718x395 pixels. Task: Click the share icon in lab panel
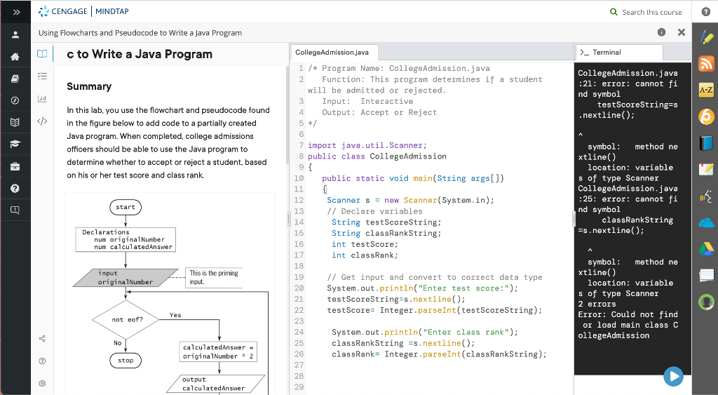tap(42, 339)
